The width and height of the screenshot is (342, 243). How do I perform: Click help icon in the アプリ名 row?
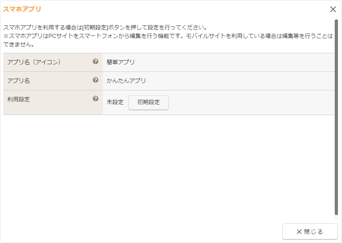(x=96, y=80)
